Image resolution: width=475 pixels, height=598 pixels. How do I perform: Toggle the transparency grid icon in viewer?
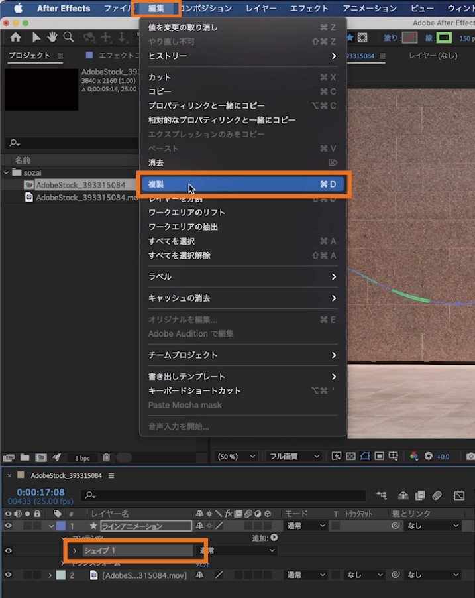tap(350, 456)
